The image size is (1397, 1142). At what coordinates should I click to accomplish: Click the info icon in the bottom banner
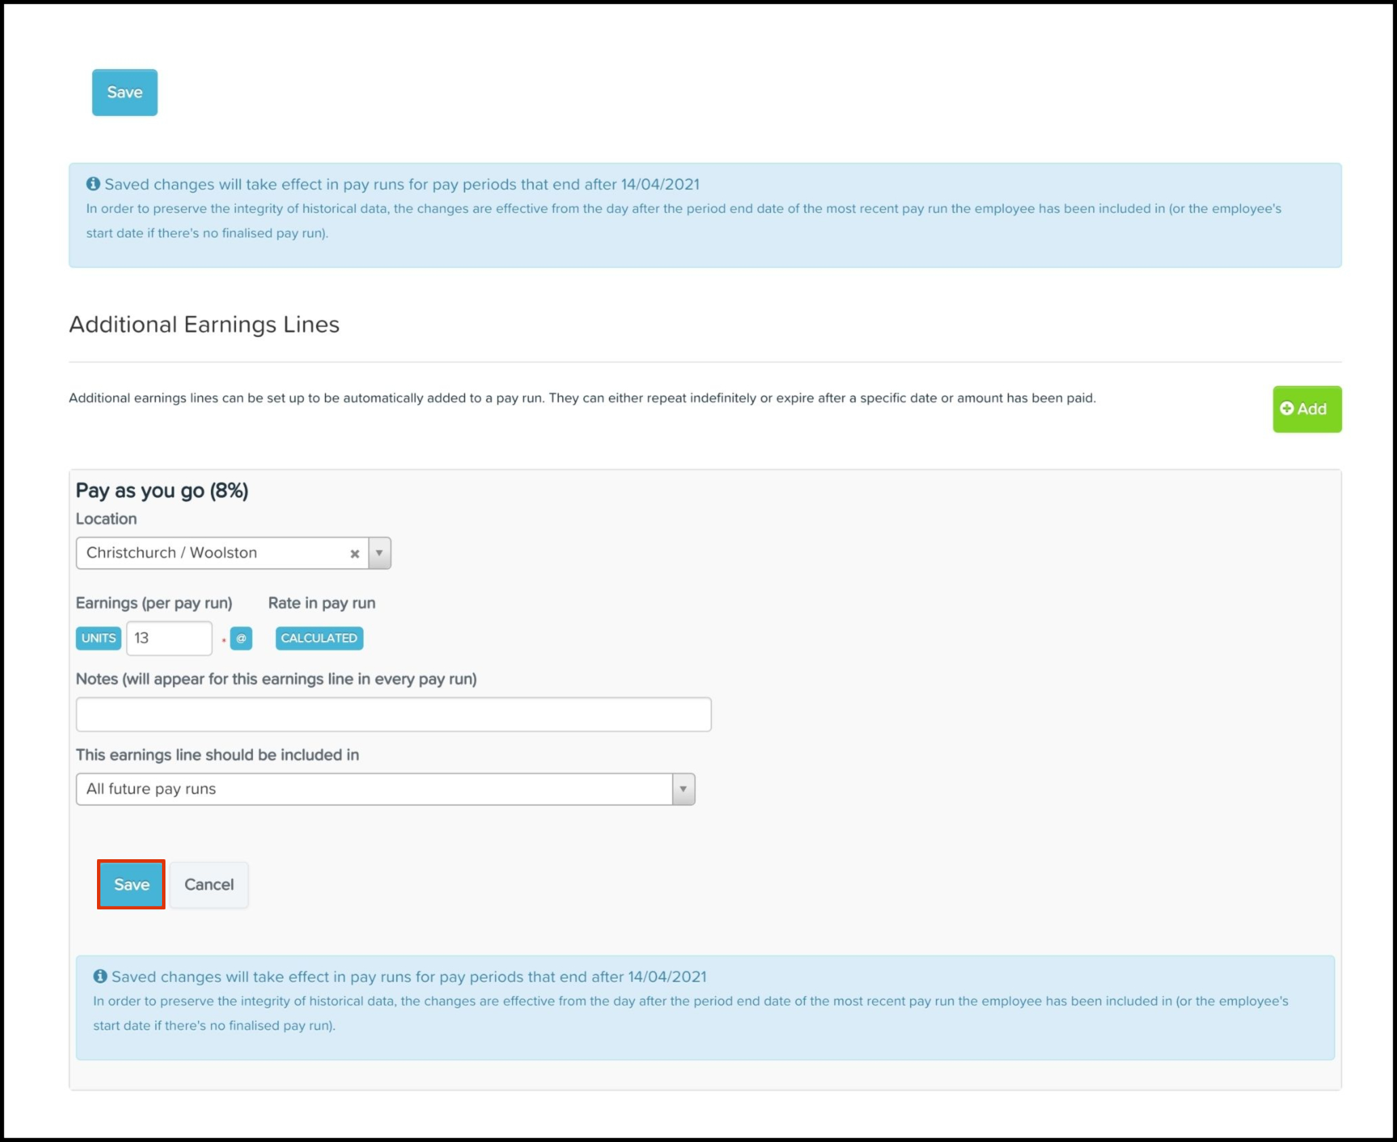pos(100,976)
